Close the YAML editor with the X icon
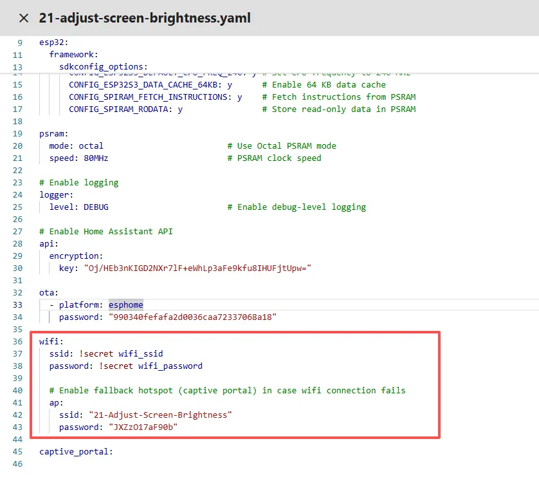The width and height of the screenshot is (539, 486). [x=24, y=18]
